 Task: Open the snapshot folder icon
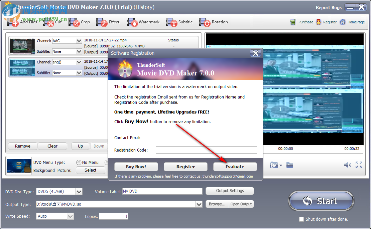[x=289, y=165]
